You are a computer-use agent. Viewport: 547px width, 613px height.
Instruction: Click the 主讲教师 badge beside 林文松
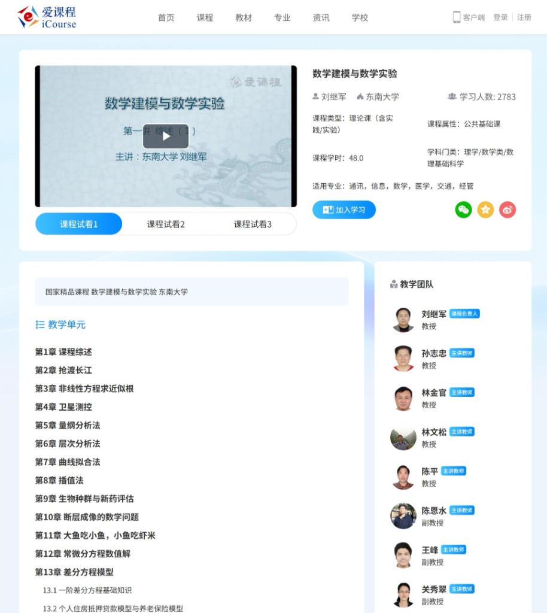pos(462,432)
